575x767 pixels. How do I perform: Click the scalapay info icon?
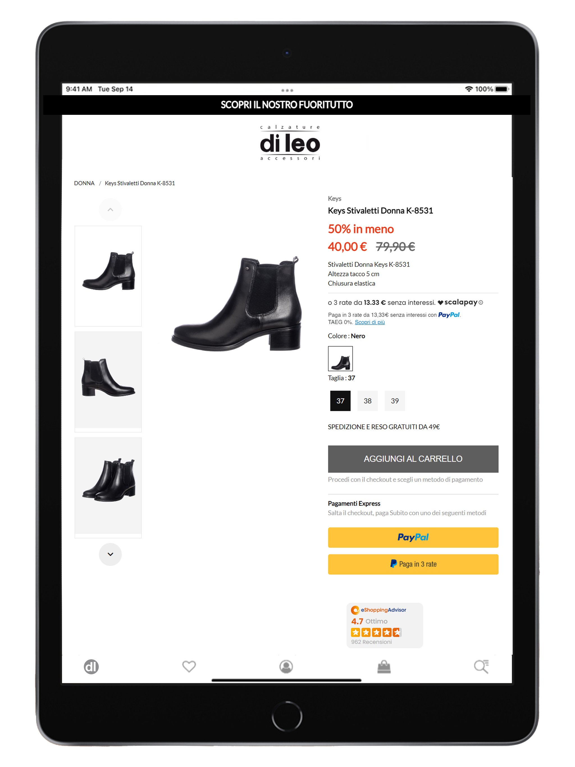pos(481,302)
